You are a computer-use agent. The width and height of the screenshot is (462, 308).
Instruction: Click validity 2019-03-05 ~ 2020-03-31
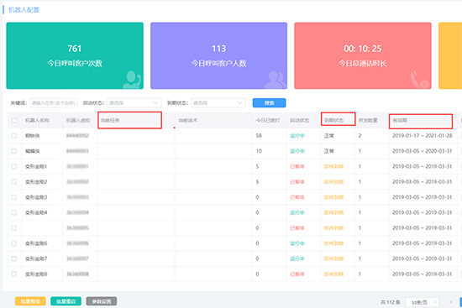tap(423, 151)
